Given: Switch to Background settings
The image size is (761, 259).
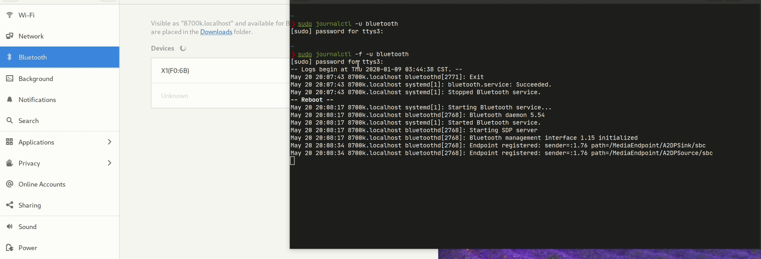Looking at the screenshot, I should [x=60, y=78].
